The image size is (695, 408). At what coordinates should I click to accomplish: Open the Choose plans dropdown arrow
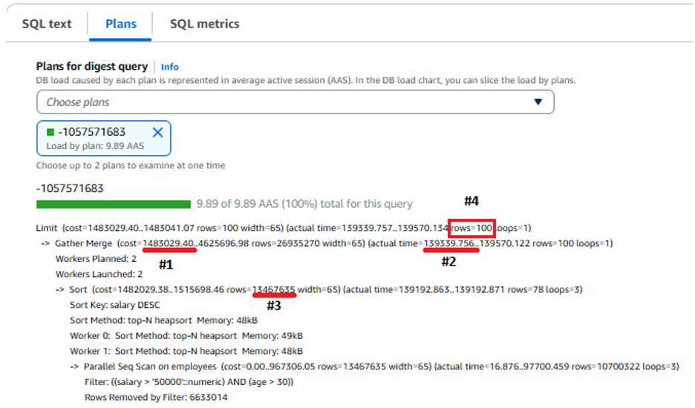tap(538, 102)
